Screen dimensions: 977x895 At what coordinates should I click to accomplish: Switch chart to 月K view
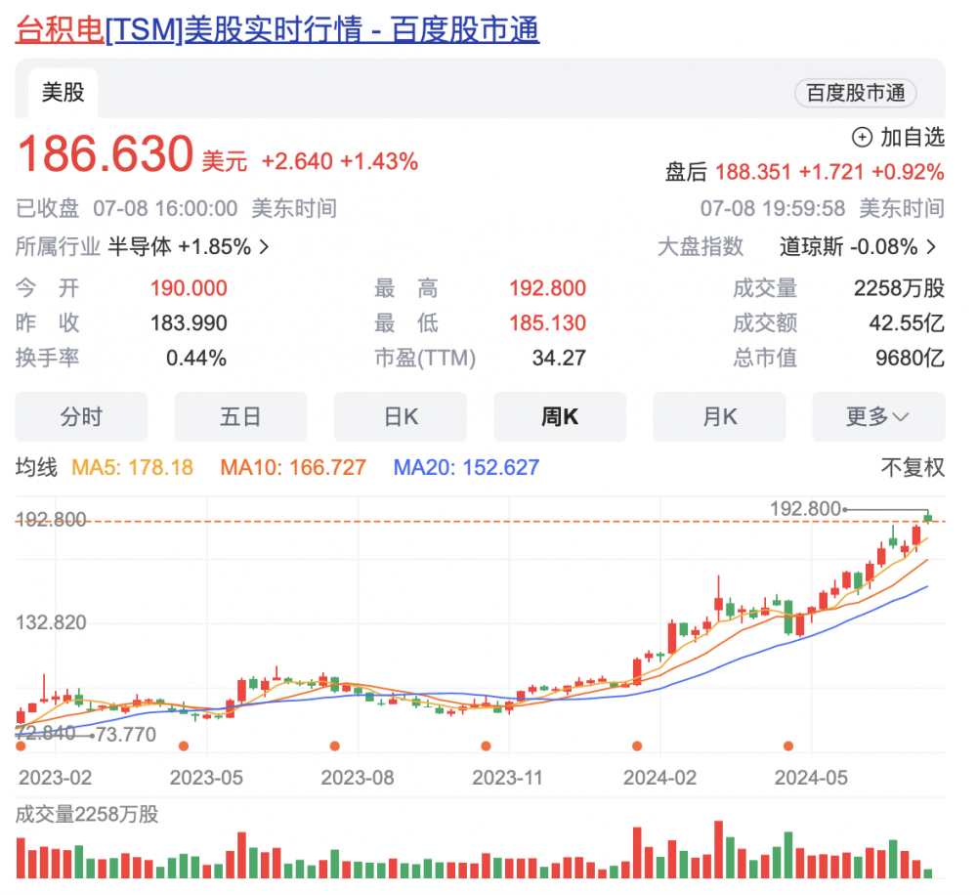[x=719, y=416]
